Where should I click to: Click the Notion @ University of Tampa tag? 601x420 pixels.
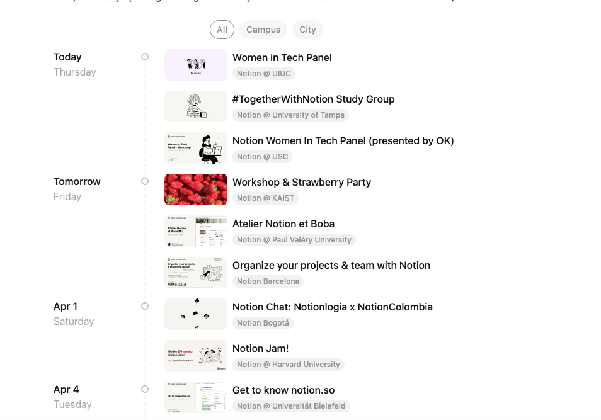(x=290, y=115)
